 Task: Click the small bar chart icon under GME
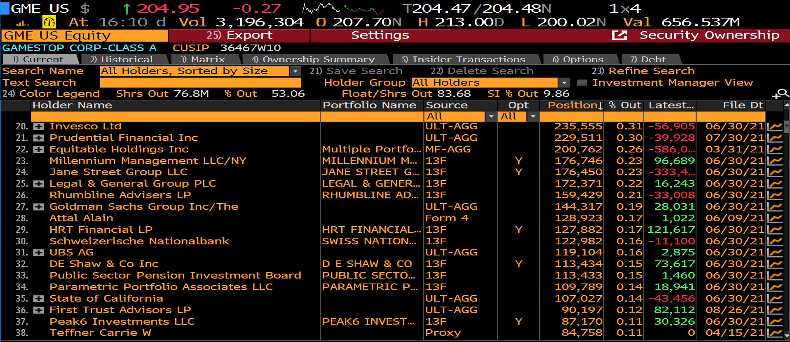(23, 23)
